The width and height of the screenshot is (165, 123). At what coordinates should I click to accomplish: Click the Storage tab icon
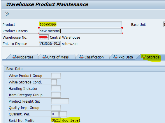click(x=144, y=57)
